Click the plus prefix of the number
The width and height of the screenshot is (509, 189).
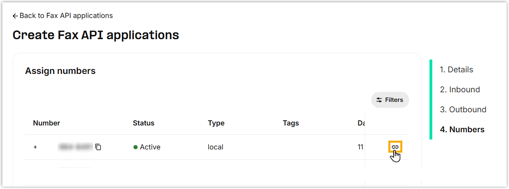[35, 147]
